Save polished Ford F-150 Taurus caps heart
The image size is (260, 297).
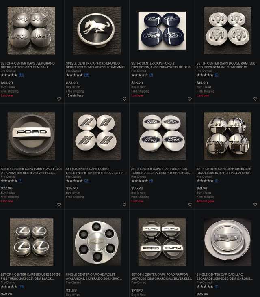pyautogui.click(x=190, y=204)
